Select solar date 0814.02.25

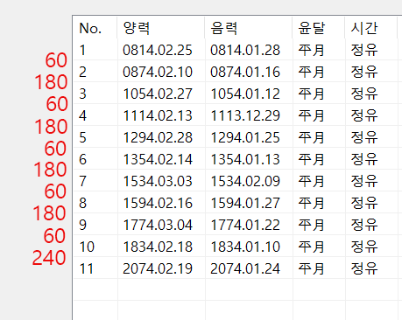(158, 50)
